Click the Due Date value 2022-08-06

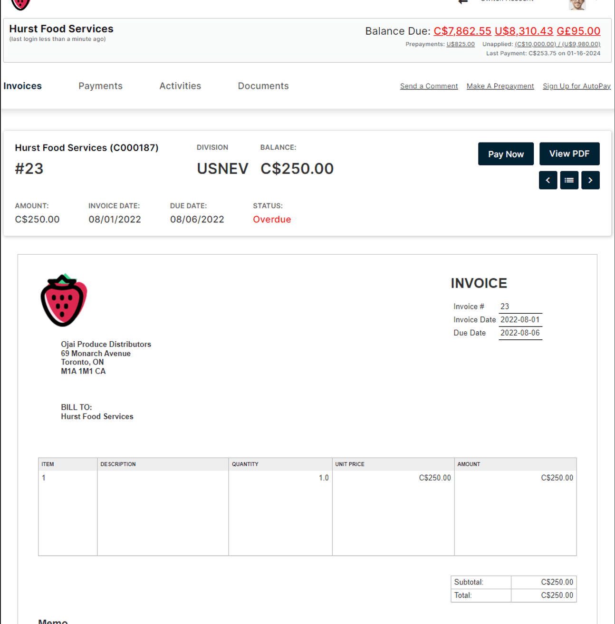pyautogui.click(x=520, y=333)
